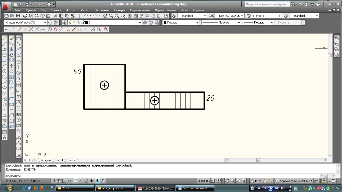
Task: Select the Move modify tool
Action: [x=12, y=66]
